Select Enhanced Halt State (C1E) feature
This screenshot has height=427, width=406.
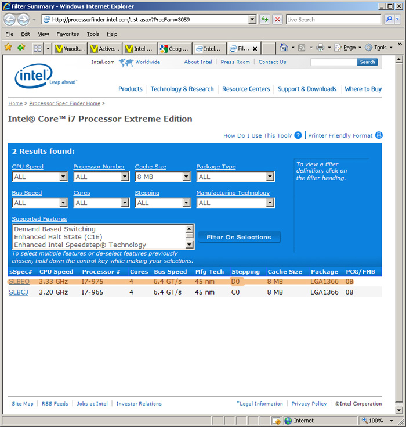[58, 237]
